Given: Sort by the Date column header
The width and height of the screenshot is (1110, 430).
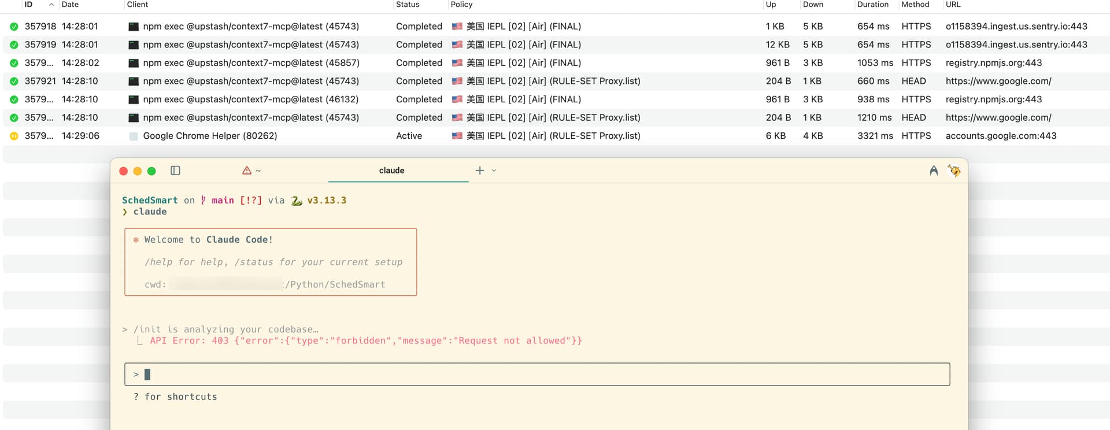Looking at the screenshot, I should [x=70, y=5].
